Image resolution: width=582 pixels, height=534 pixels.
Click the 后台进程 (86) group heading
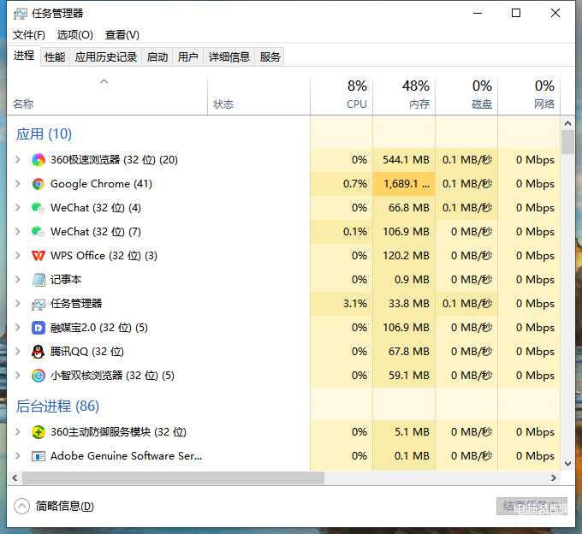click(57, 406)
